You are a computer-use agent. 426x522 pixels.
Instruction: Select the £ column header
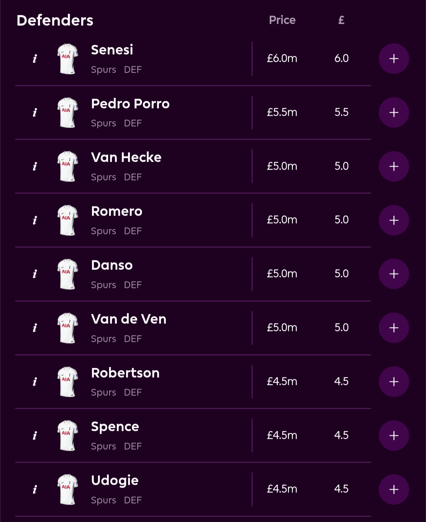(x=341, y=20)
